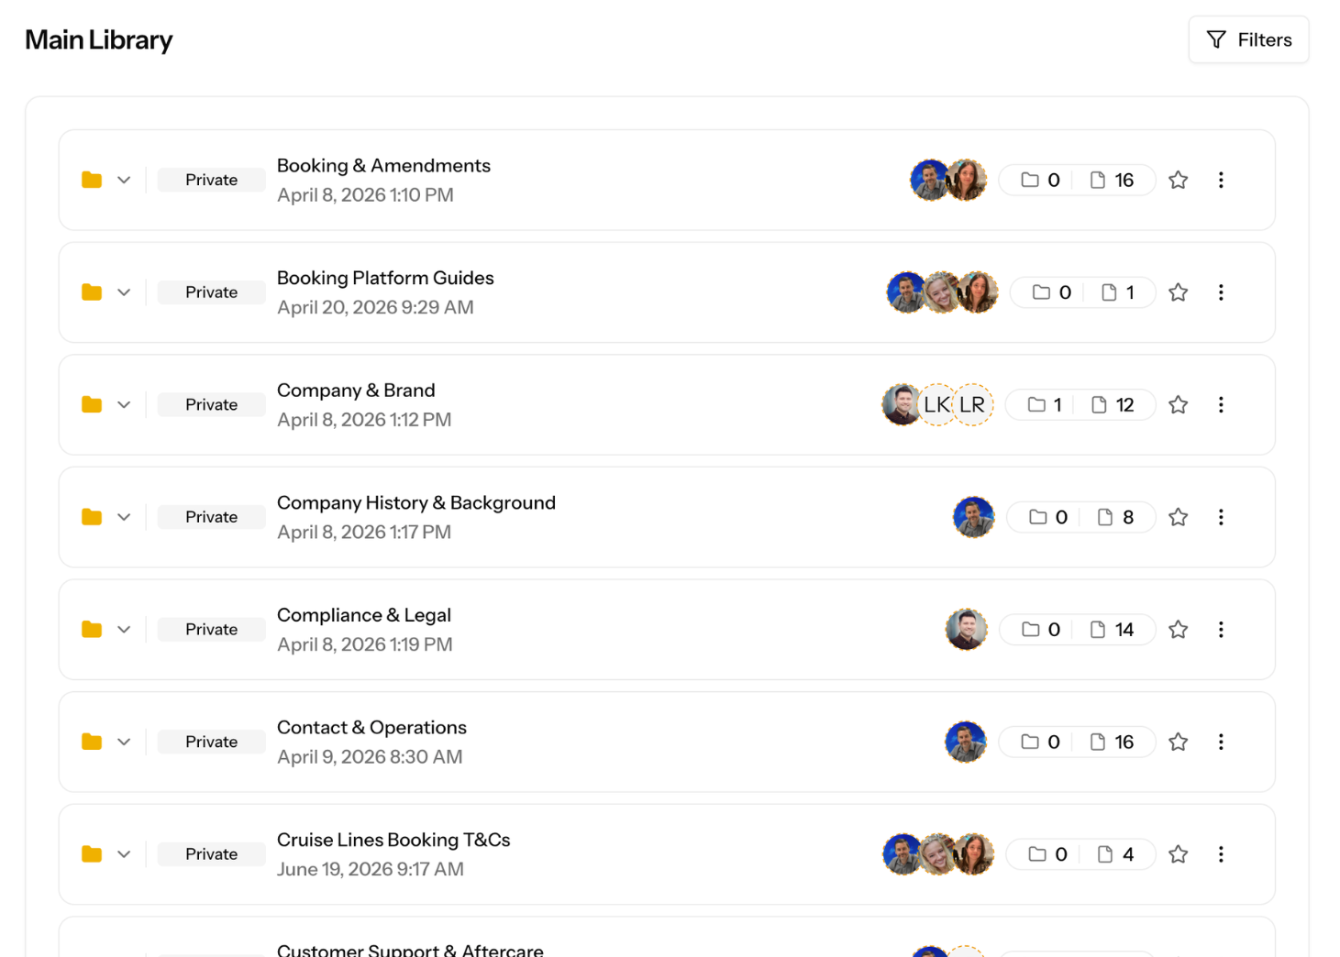Screen dimensions: 1340x957
Task: Click subfolder count on Company & Brand
Action: pos(1046,404)
